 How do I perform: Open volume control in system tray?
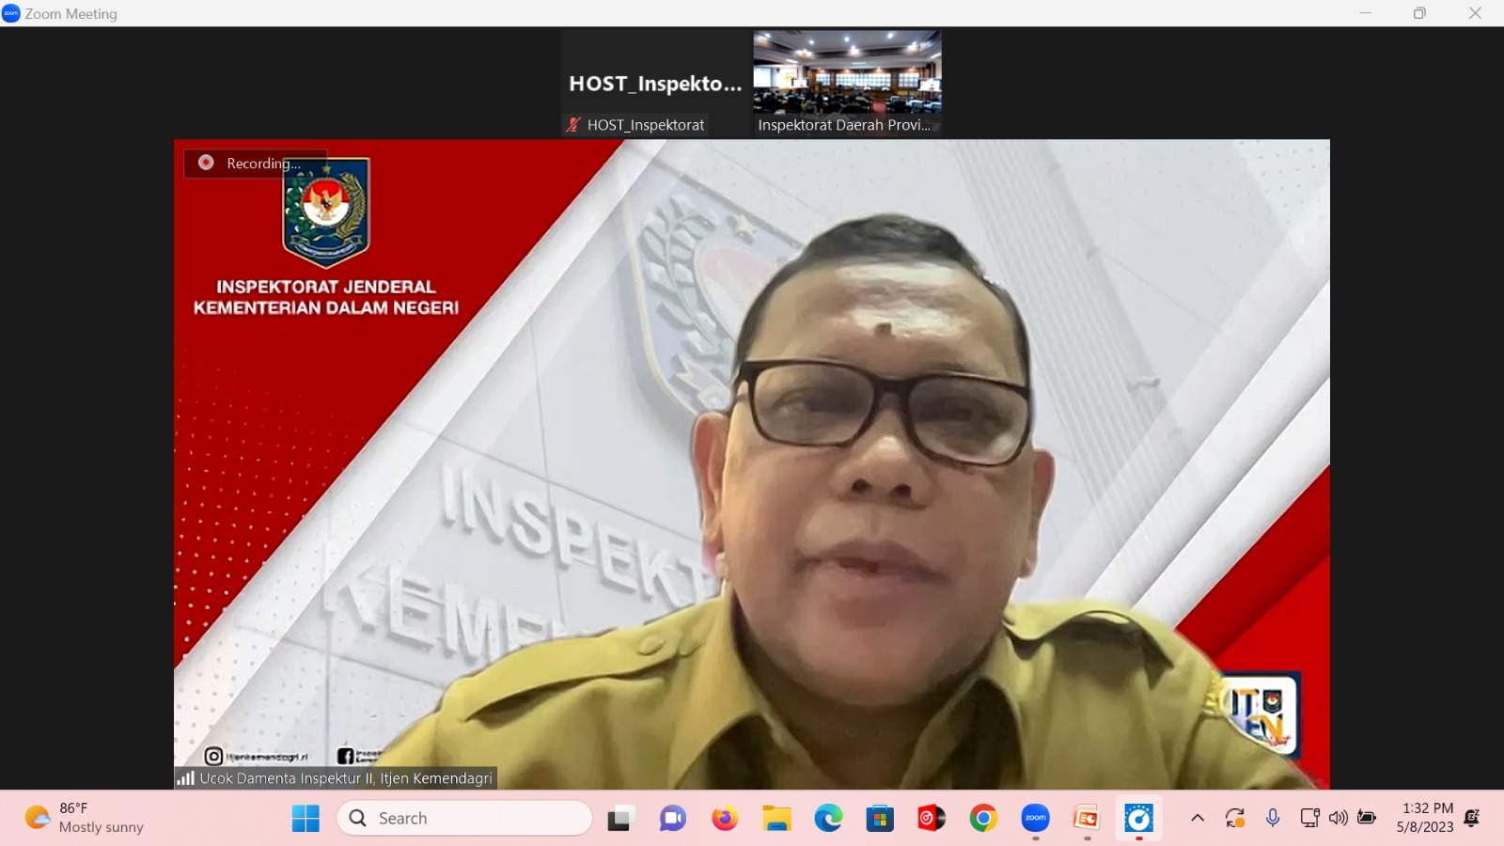(x=1339, y=818)
